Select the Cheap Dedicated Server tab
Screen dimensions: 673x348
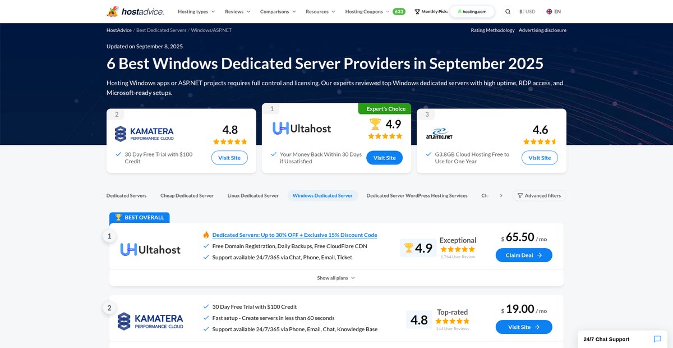[x=187, y=195]
